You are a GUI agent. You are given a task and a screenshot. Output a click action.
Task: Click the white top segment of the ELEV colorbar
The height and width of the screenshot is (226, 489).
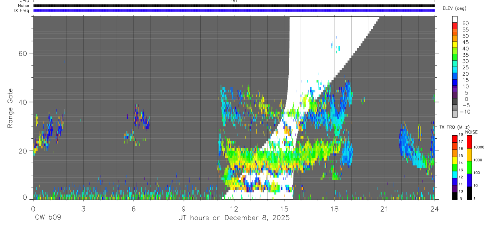click(455, 19)
